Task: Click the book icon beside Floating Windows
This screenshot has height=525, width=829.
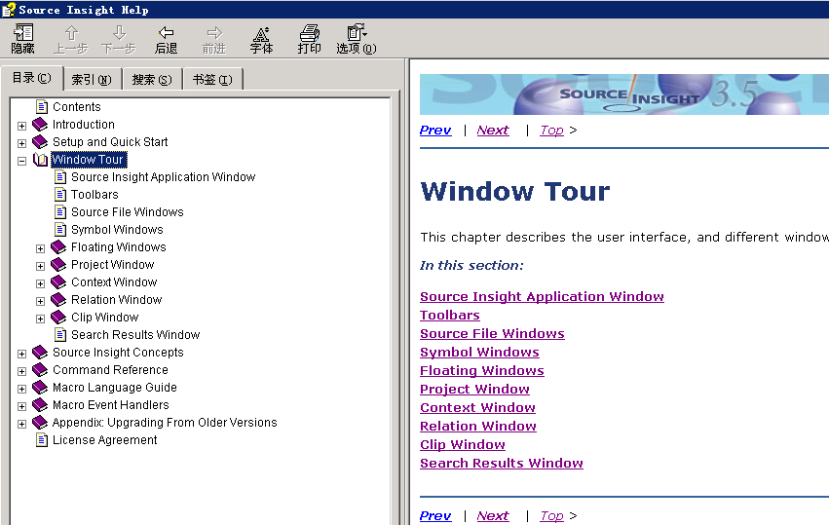Action: click(x=58, y=246)
